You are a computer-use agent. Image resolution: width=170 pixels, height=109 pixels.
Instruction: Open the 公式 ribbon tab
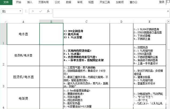coord(57,2)
